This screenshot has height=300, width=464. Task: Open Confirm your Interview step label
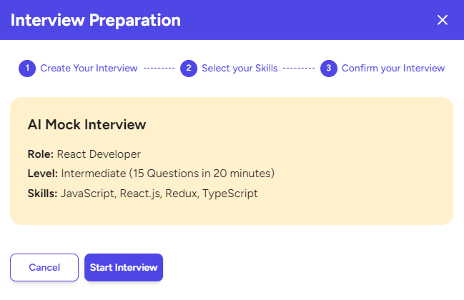coord(393,69)
